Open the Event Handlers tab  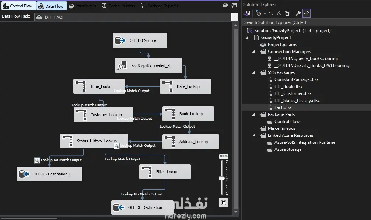point(119,6)
